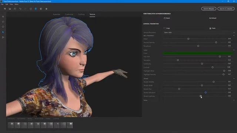Viewport: 237px width, 133px height.
Task: Click the Copy button
Action: point(167,28)
